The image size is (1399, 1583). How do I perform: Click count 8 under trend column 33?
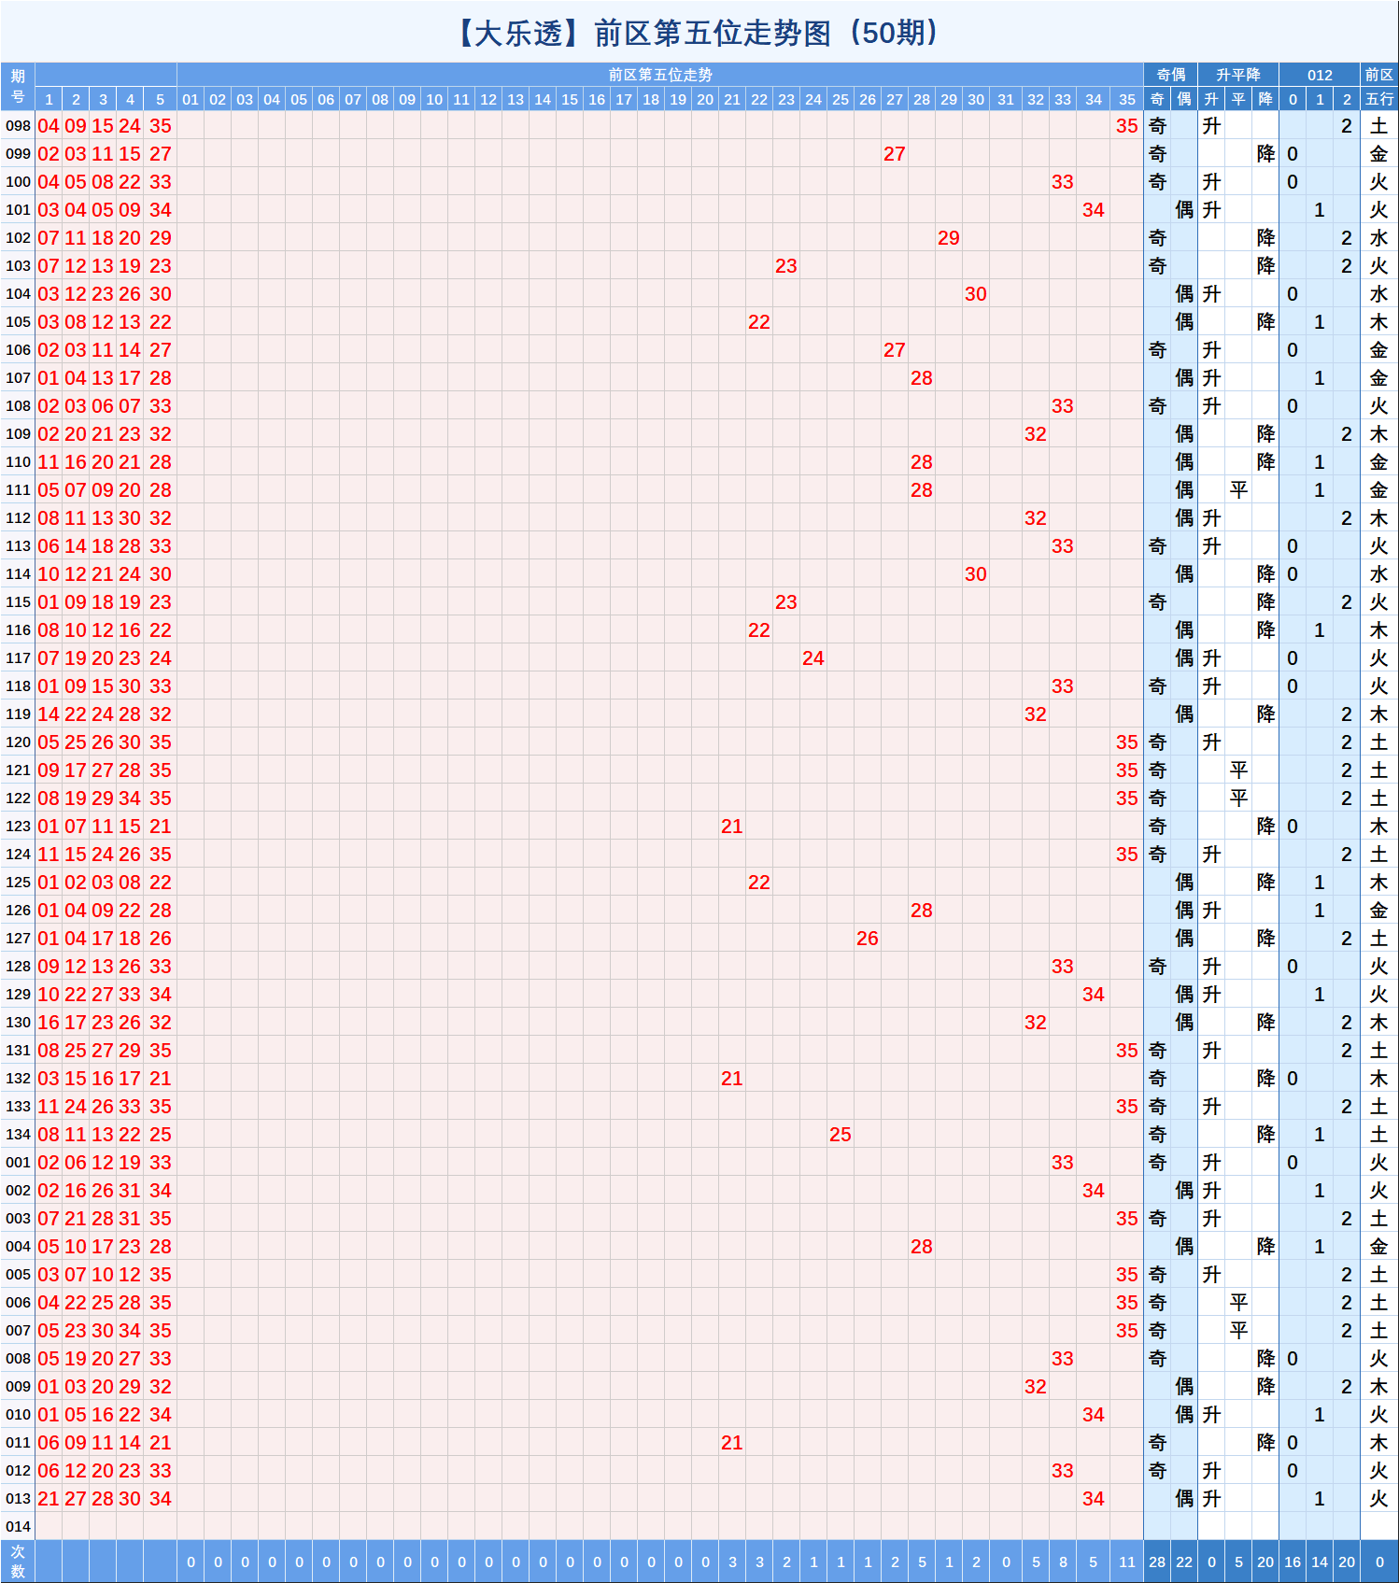[1063, 1562]
